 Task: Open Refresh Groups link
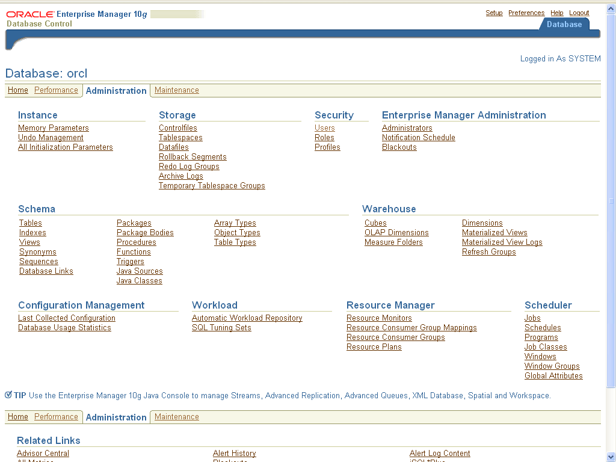point(488,252)
